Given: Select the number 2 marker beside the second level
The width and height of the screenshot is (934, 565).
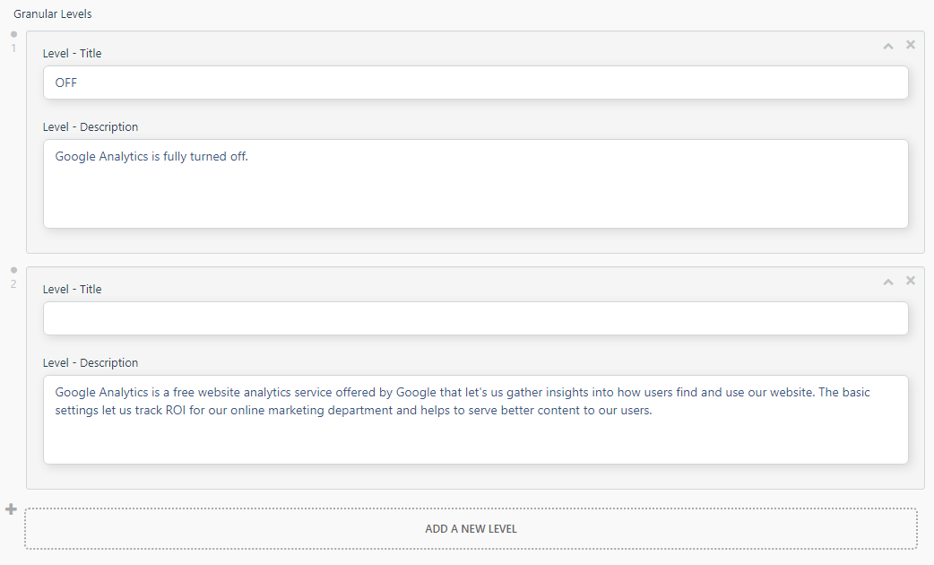Looking at the screenshot, I should 13,282.
